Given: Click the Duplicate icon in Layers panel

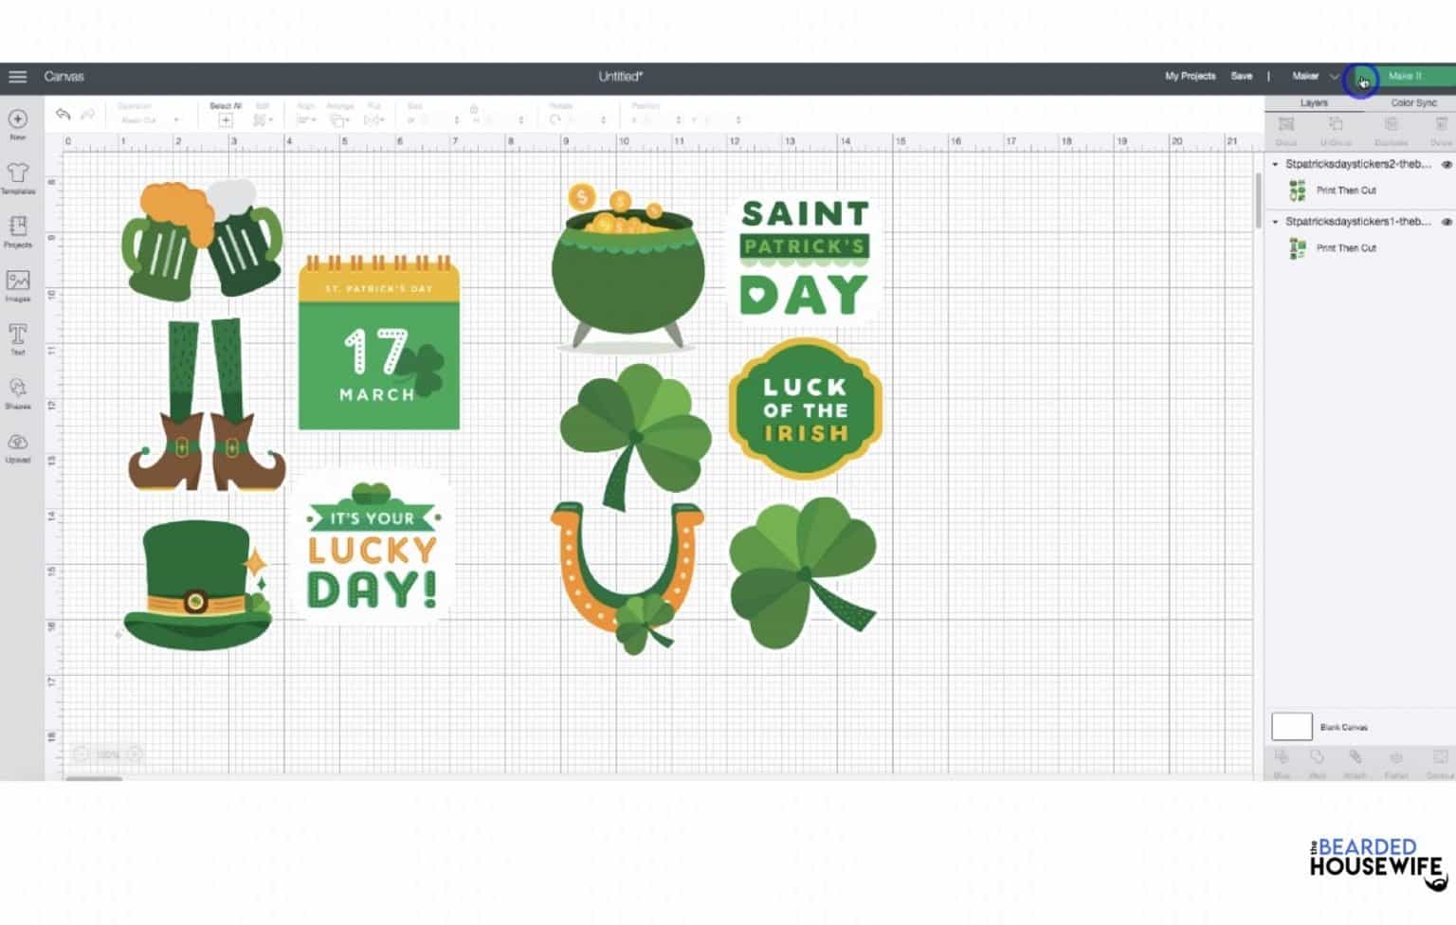Looking at the screenshot, I should tap(1392, 124).
